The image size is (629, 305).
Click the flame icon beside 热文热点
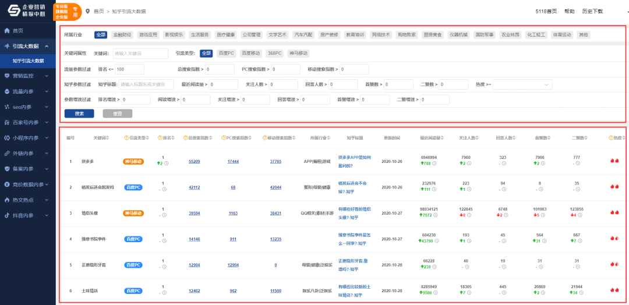7,200
